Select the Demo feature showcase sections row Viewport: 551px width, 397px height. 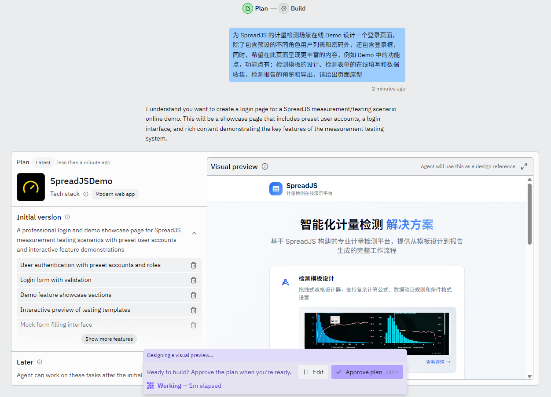pos(109,295)
